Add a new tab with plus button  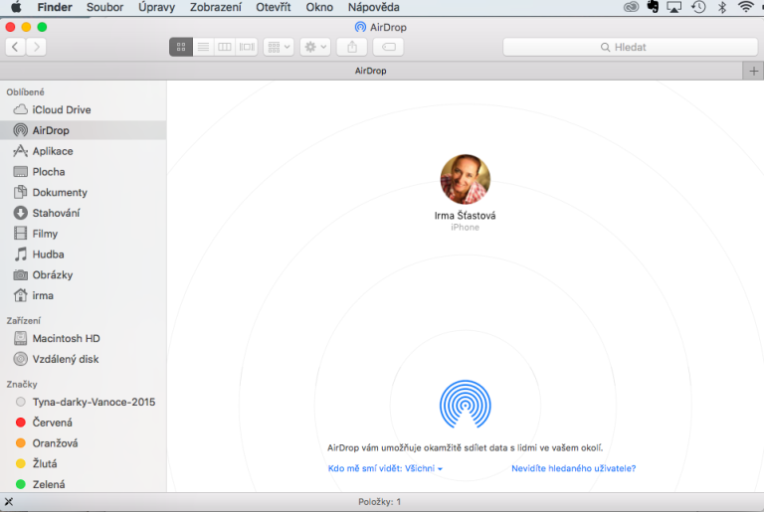[x=753, y=71]
